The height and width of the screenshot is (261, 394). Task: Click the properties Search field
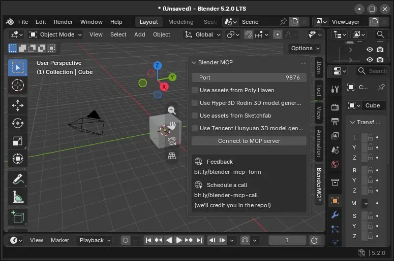[x=372, y=71]
